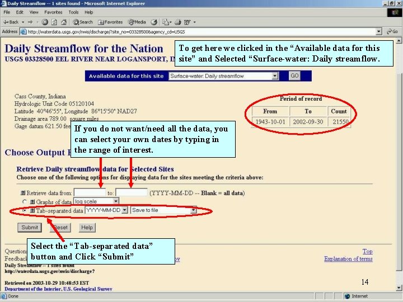The height and width of the screenshot is (302, 403).
Task: Go back with the Back toolbar button
Action: click(11, 22)
